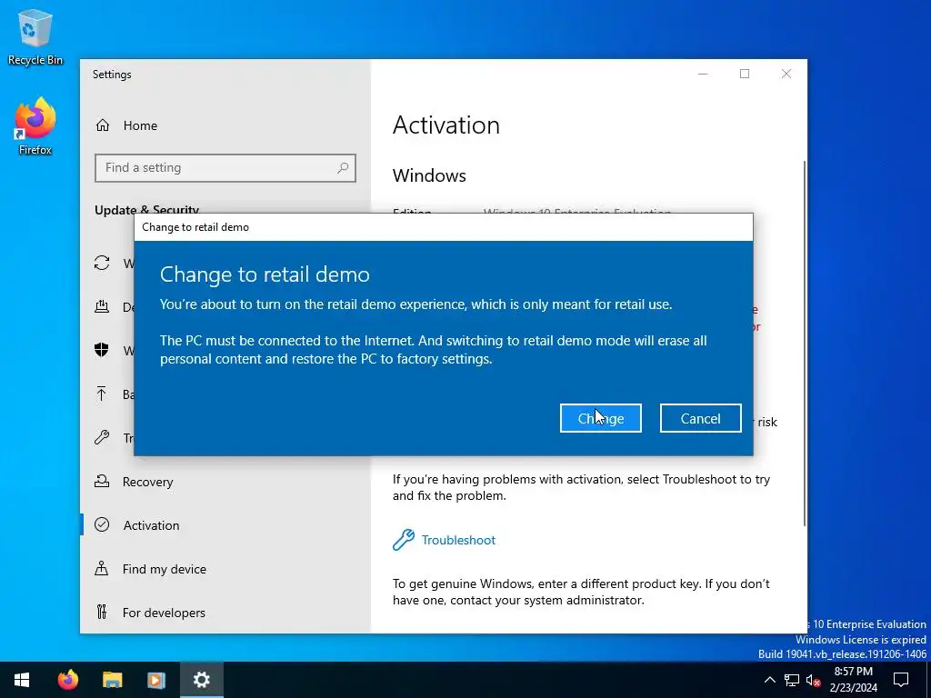Open Firefox from the taskbar
This screenshot has width=931, height=698.
[x=67, y=680]
